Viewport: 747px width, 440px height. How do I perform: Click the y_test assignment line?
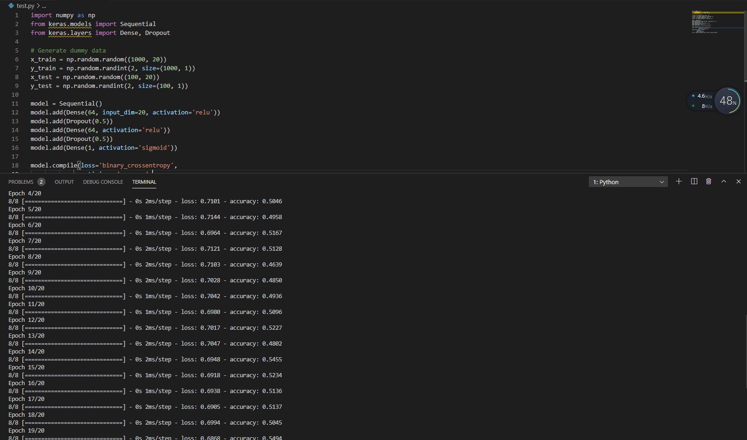[x=109, y=86]
